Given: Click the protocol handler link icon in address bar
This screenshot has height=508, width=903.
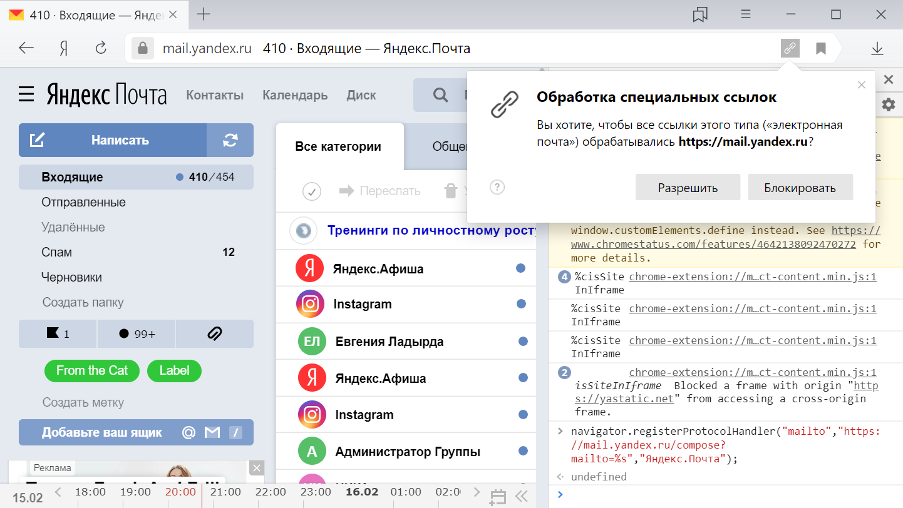Looking at the screenshot, I should tap(790, 48).
